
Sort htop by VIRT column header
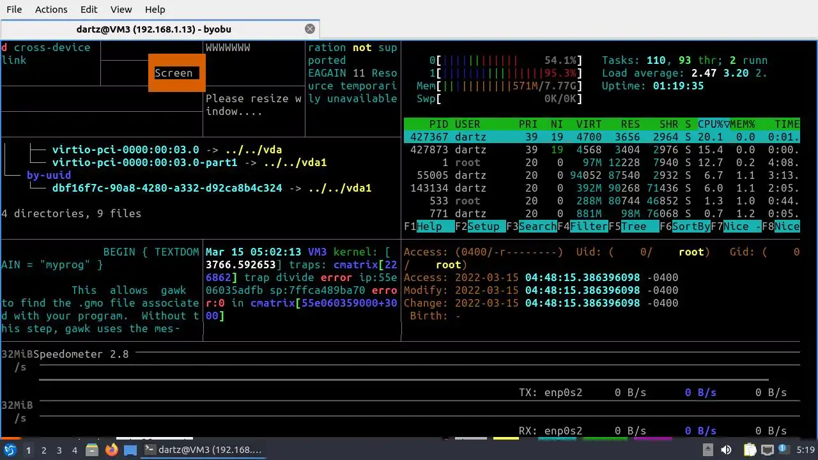point(589,124)
